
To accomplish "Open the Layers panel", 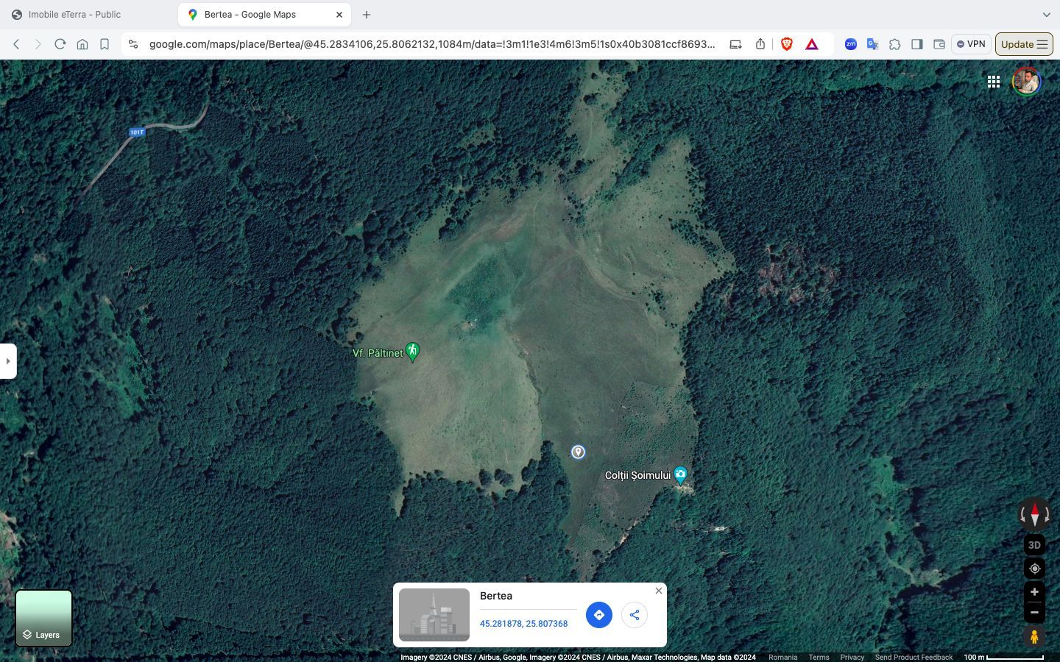I will (43, 618).
